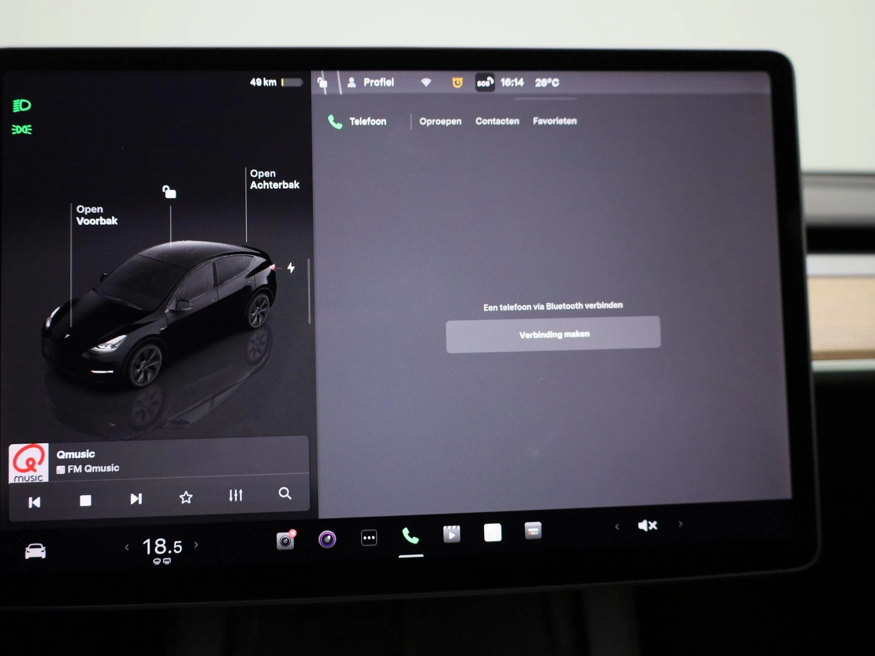
Task: Open climate settings via the 18.5 temperature
Action: pyautogui.click(x=162, y=546)
